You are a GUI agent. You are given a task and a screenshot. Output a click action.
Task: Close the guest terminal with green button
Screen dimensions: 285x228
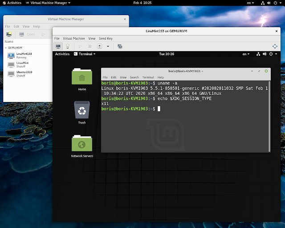tap(266, 71)
